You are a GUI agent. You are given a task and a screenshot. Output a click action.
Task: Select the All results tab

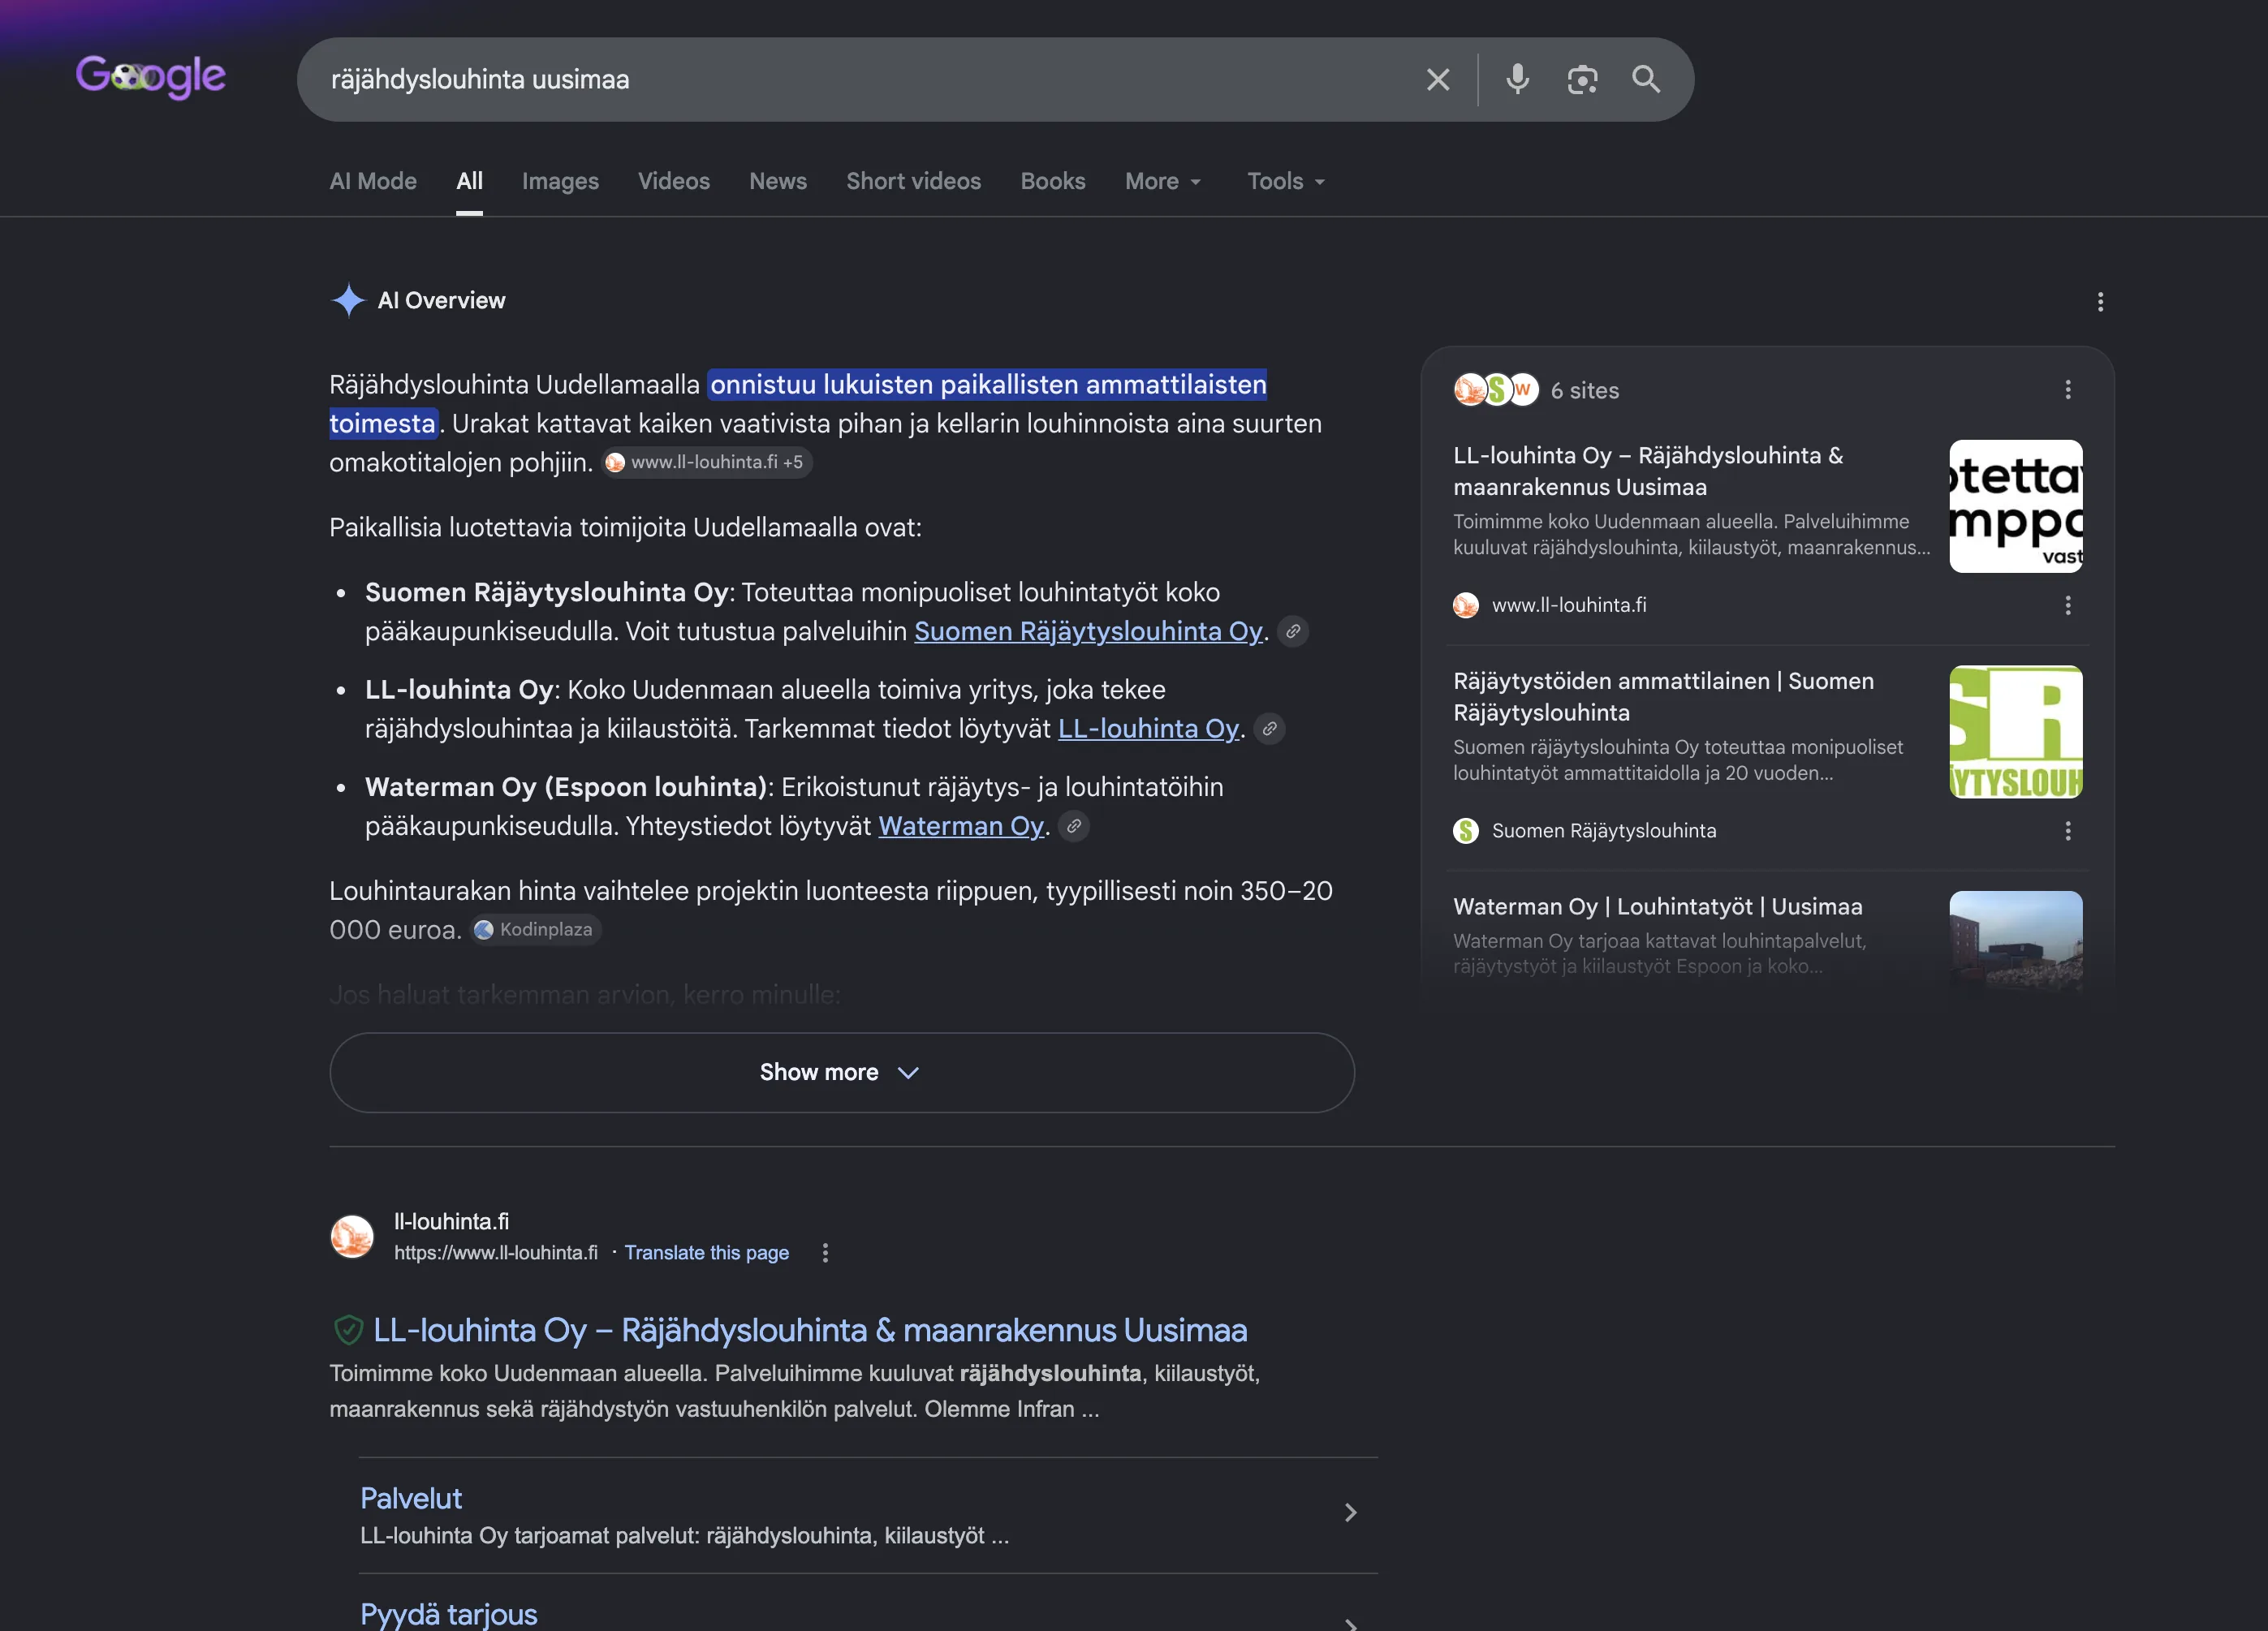coord(469,182)
